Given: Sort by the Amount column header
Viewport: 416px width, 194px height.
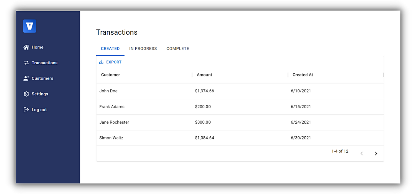Looking at the screenshot, I should (x=204, y=75).
